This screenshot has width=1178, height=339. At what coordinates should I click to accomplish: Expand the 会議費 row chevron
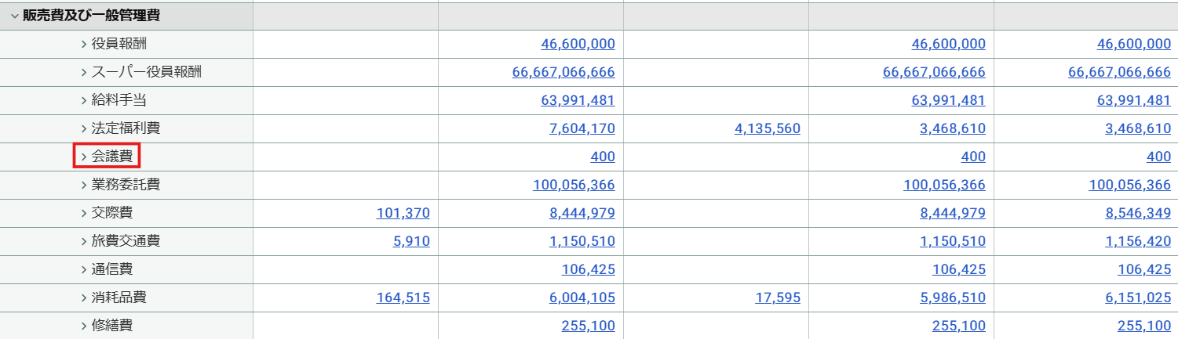click(84, 157)
